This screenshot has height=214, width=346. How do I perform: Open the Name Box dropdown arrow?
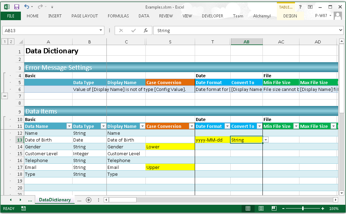click(x=101, y=30)
